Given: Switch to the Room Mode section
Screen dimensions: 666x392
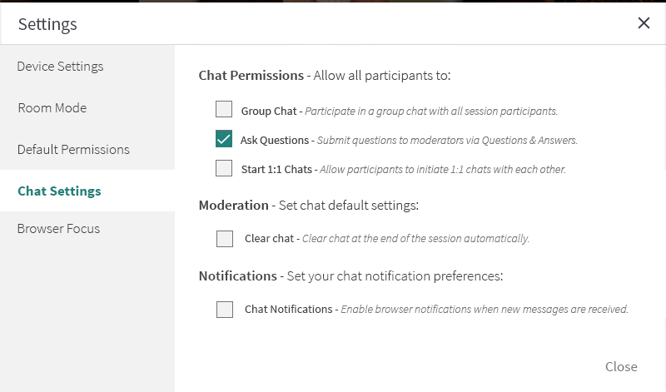Looking at the screenshot, I should [52, 108].
